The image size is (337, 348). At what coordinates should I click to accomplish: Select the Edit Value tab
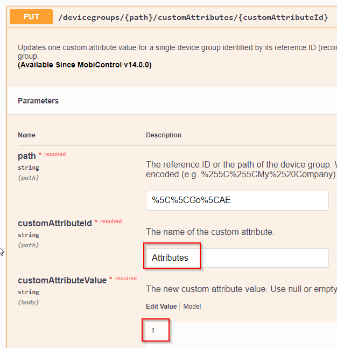tap(161, 307)
